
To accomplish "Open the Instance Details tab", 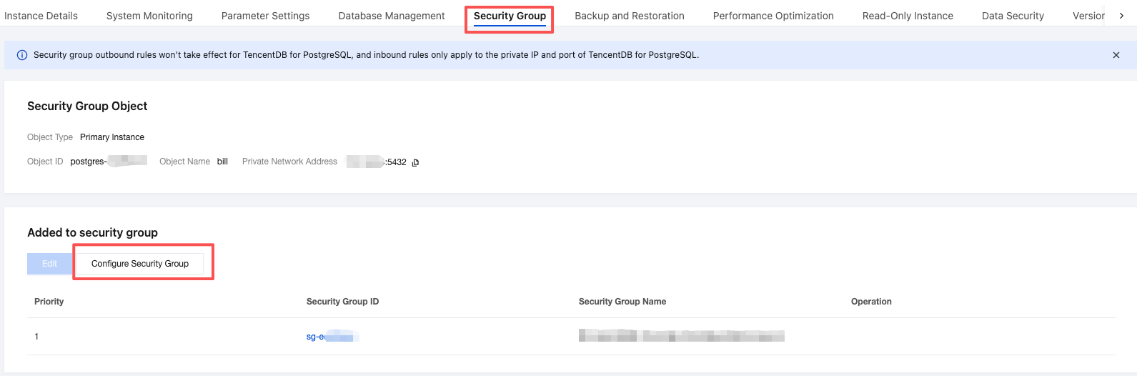I will pyautogui.click(x=41, y=16).
